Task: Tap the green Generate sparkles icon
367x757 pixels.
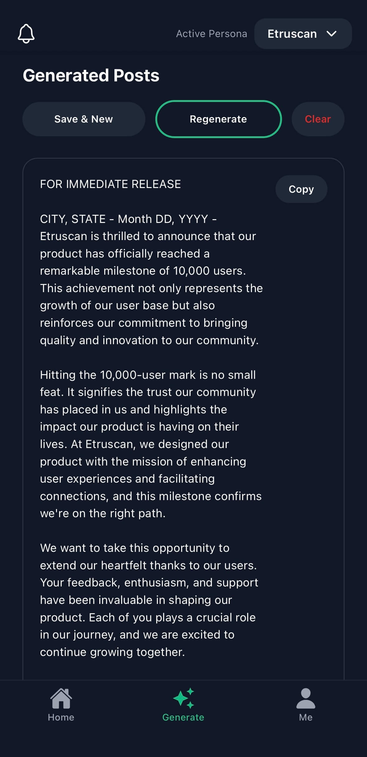Action: 184,698
